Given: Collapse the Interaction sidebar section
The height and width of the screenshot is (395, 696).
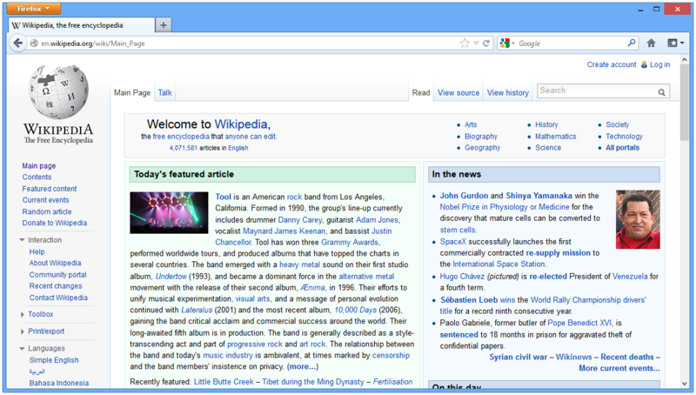Looking at the screenshot, I should [23, 240].
